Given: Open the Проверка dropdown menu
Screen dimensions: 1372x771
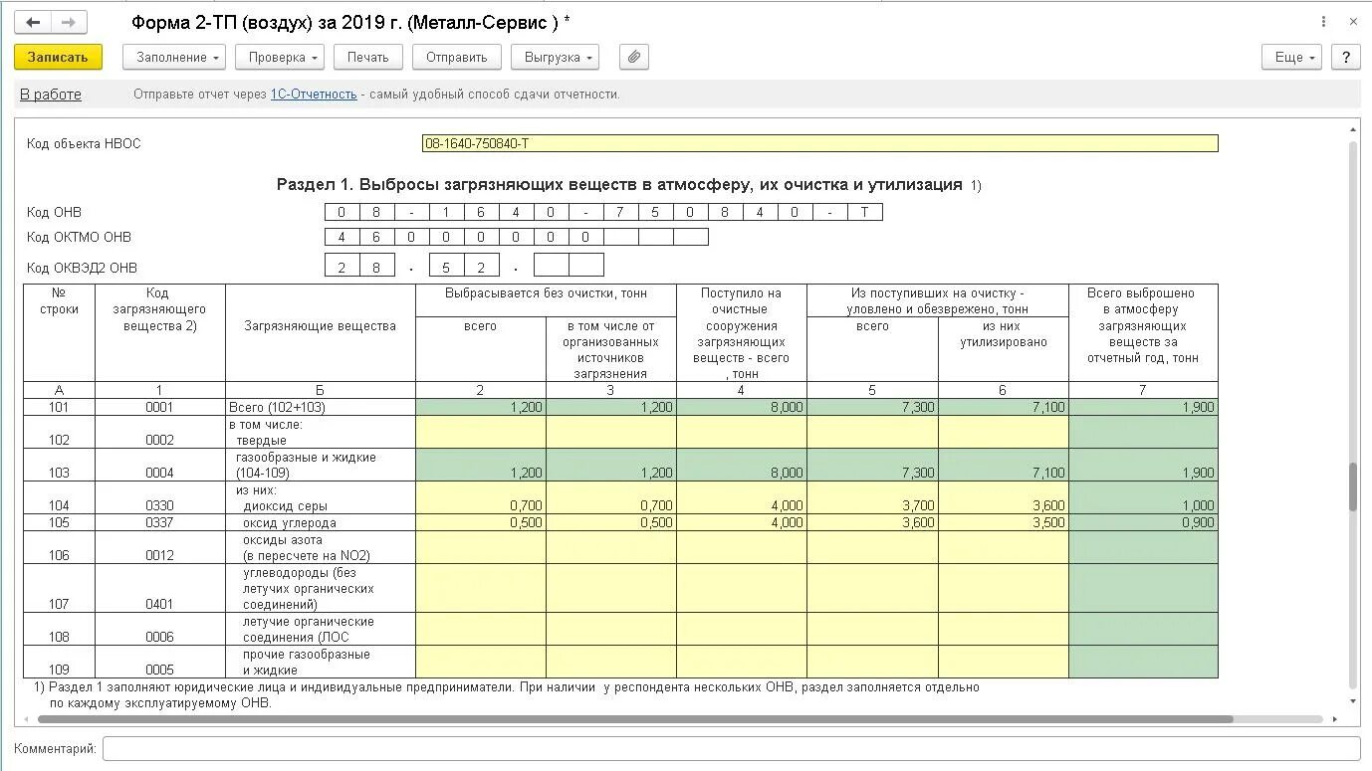Looking at the screenshot, I should [280, 57].
